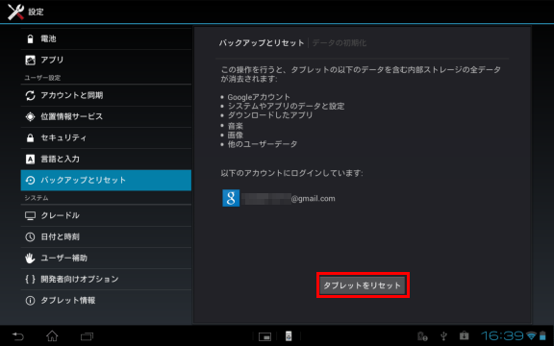Click the location target icon

click(31, 116)
